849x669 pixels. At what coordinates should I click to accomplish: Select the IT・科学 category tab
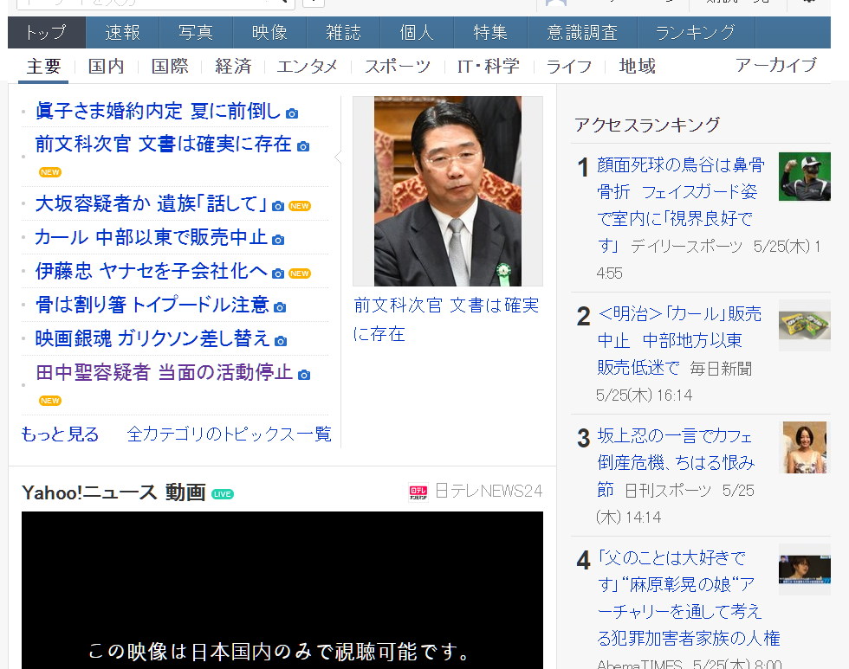pyautogui.click(x=489, y=66)
